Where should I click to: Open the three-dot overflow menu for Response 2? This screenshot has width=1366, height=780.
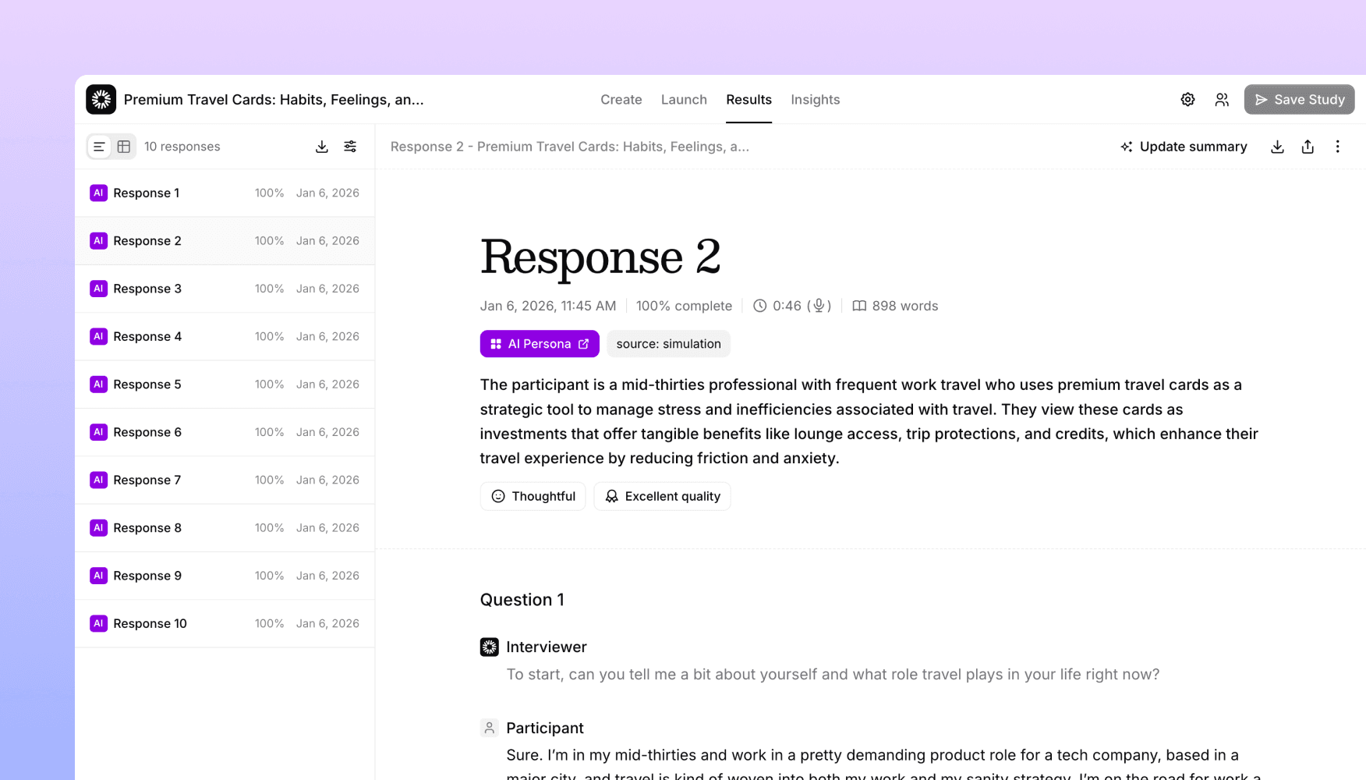[x=1338, y=146]
